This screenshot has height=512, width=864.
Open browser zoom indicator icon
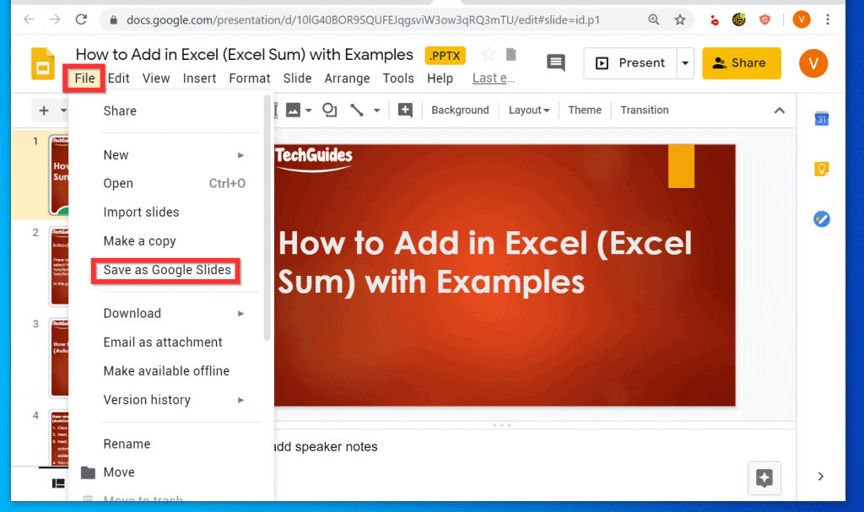point(654,20)
